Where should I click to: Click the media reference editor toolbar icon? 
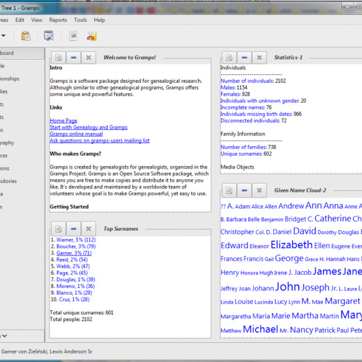pyautogui.click(x=73, y=36)
